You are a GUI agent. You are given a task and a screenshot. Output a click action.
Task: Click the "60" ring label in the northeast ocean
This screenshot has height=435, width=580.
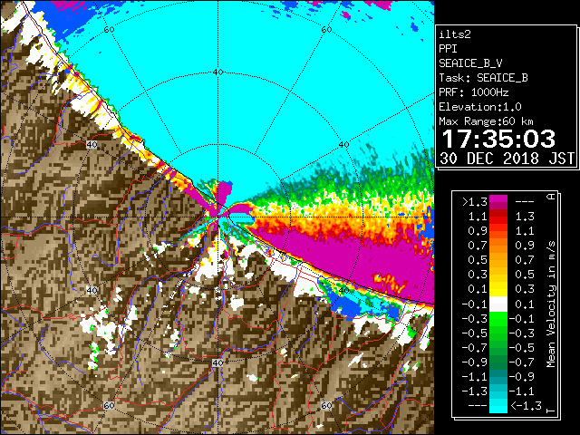coord(326,29)
